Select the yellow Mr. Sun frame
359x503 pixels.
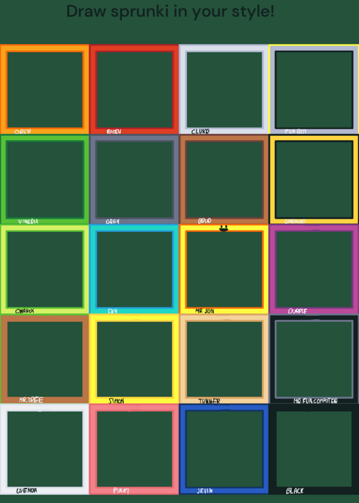point(224,269)
